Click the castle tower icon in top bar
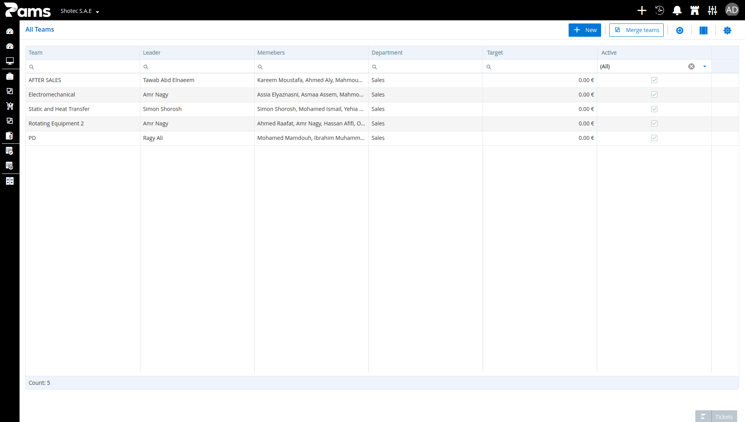The image size is (745, 422). click(x=695, y=10)
